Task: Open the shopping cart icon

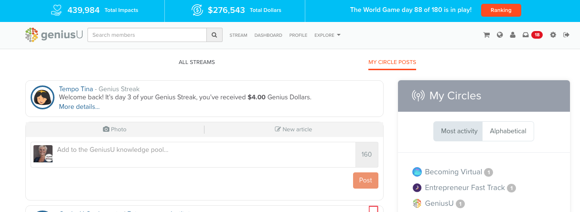Action: point(487,35)
